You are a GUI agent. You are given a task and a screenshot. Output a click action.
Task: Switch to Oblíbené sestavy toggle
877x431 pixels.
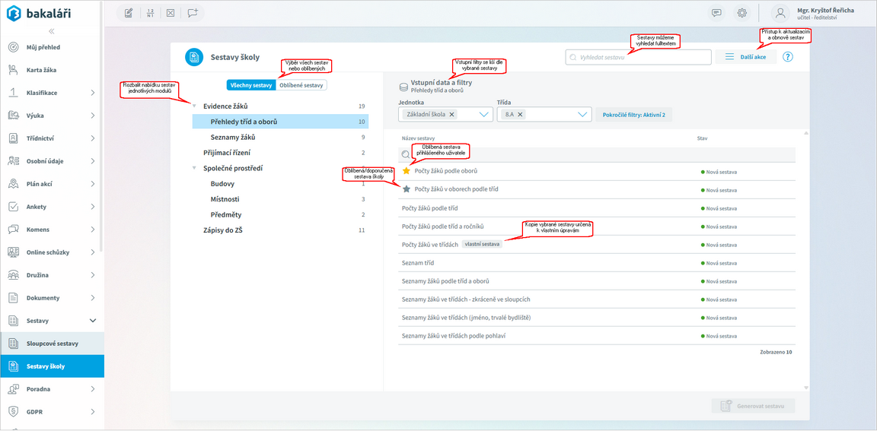point(301,85)
